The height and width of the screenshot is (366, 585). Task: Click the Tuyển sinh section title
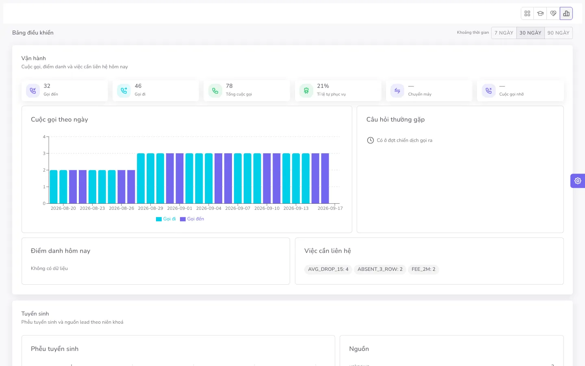coord(35,314)
